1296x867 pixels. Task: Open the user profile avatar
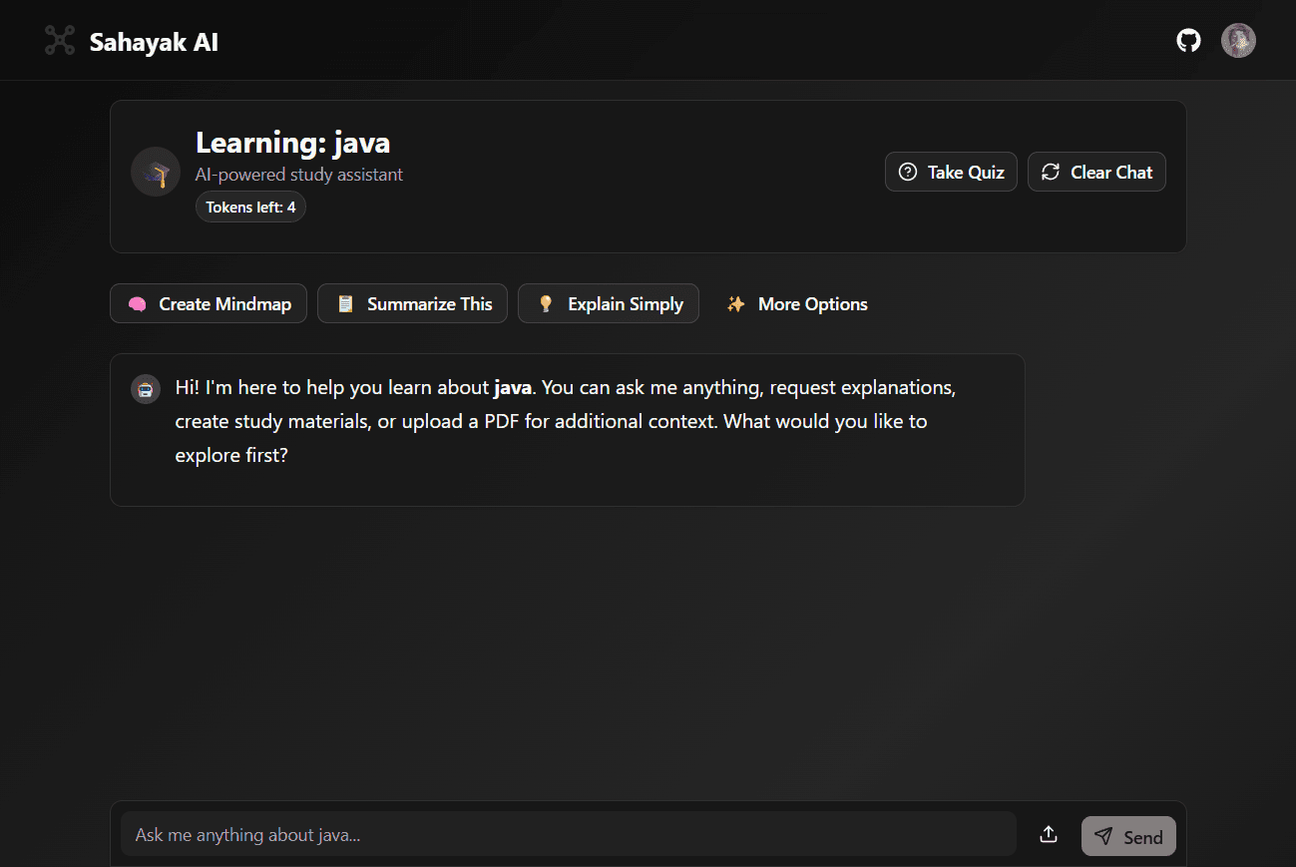tap(1238, 40)
